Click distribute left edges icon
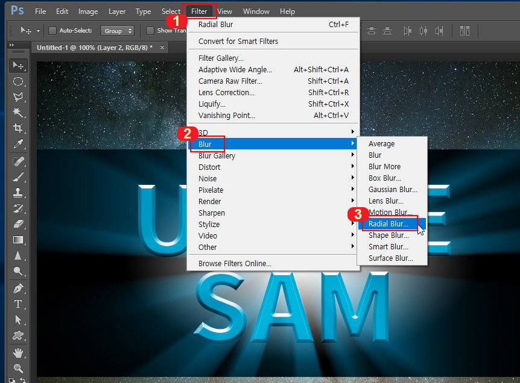The image size is (520, 383). [407, 31]
